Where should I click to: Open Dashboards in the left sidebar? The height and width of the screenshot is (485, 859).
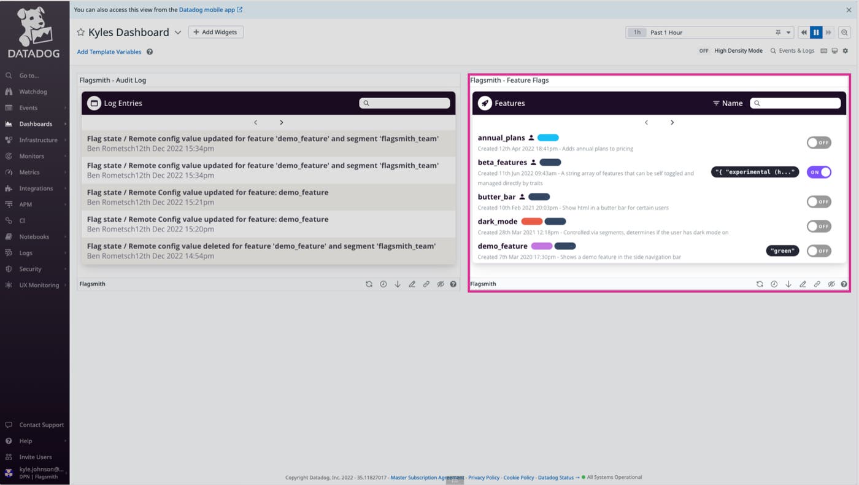36,124
